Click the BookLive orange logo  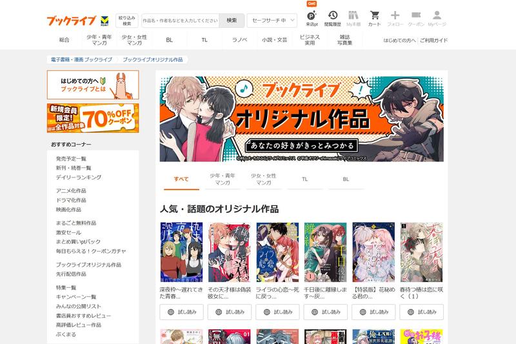71,21
